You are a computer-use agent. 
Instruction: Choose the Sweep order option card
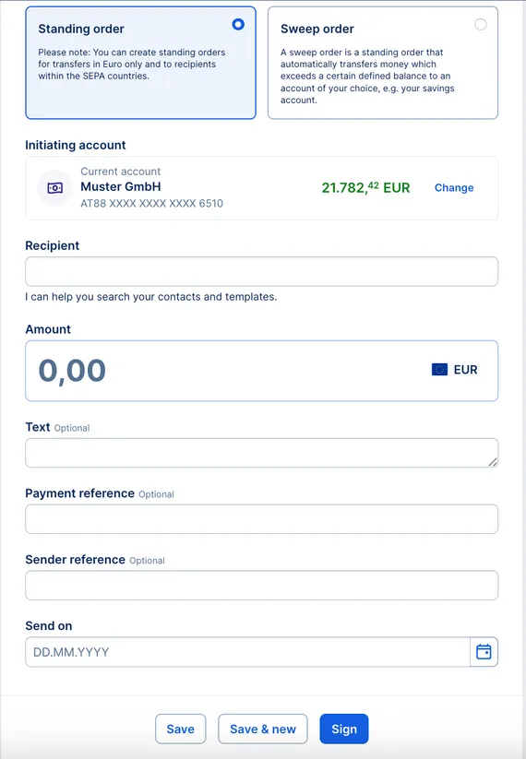(x=383, y=63)
